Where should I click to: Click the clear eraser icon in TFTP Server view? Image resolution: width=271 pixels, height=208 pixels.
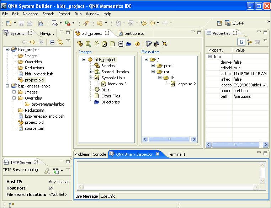tap(47, 171)
